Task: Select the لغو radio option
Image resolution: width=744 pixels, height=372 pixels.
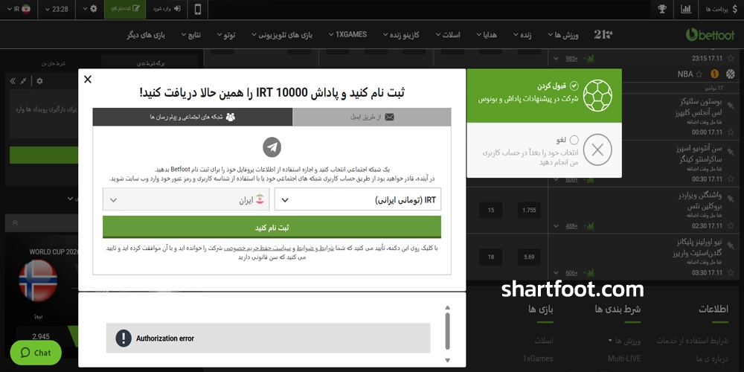Action: (574, 140)
